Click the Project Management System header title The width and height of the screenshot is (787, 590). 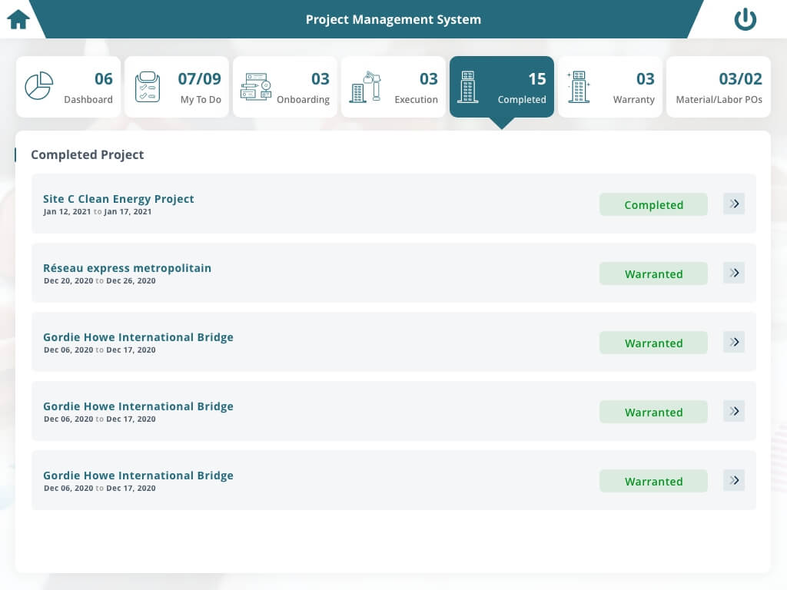point(393,19)
